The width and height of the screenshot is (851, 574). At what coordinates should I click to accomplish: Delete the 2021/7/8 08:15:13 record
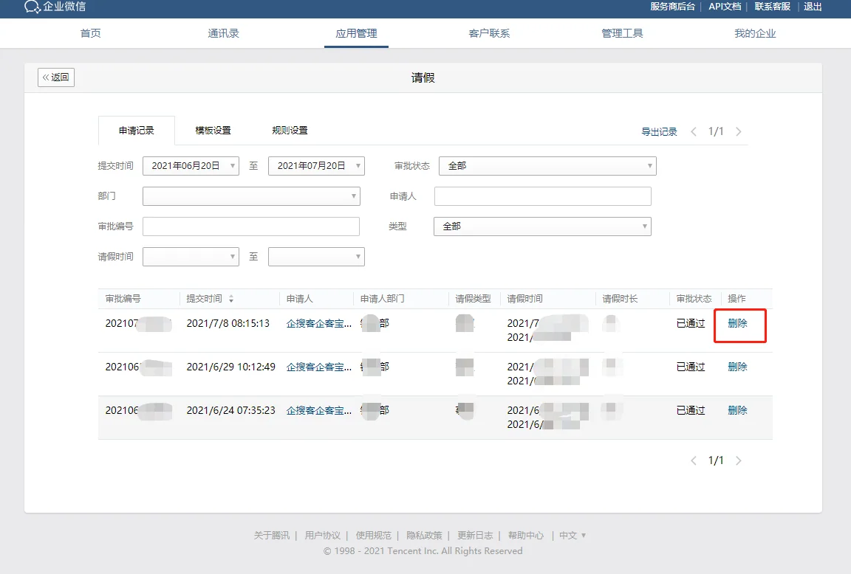tap(737, 324)
